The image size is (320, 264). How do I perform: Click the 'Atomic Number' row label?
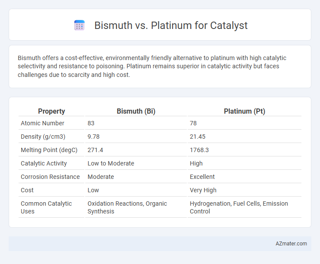(x=42, y=123)
